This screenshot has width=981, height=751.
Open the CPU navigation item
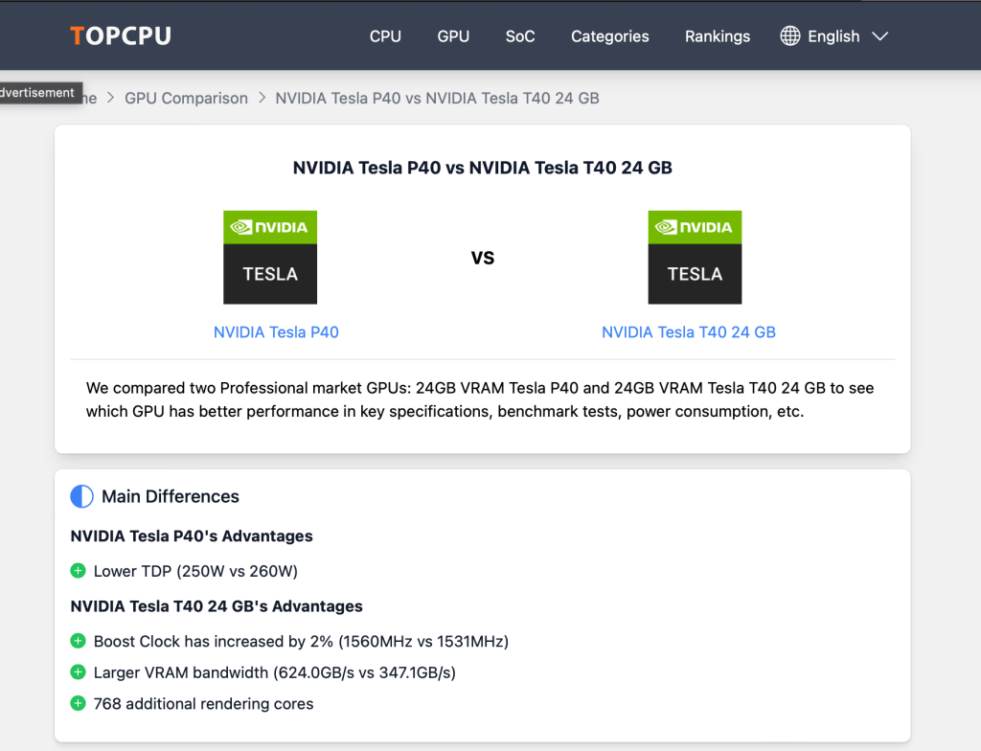385,36
